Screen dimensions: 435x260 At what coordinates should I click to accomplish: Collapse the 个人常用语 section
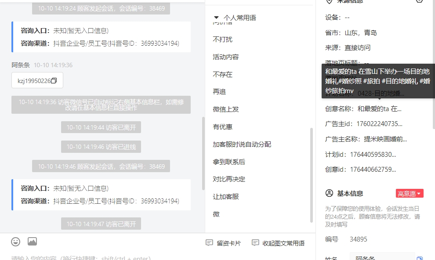click(216, 18)
